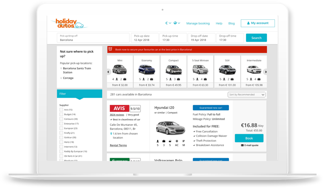The image size is (323, 188).
Task: Open the Help page
Action: click(x=219, y=23)
